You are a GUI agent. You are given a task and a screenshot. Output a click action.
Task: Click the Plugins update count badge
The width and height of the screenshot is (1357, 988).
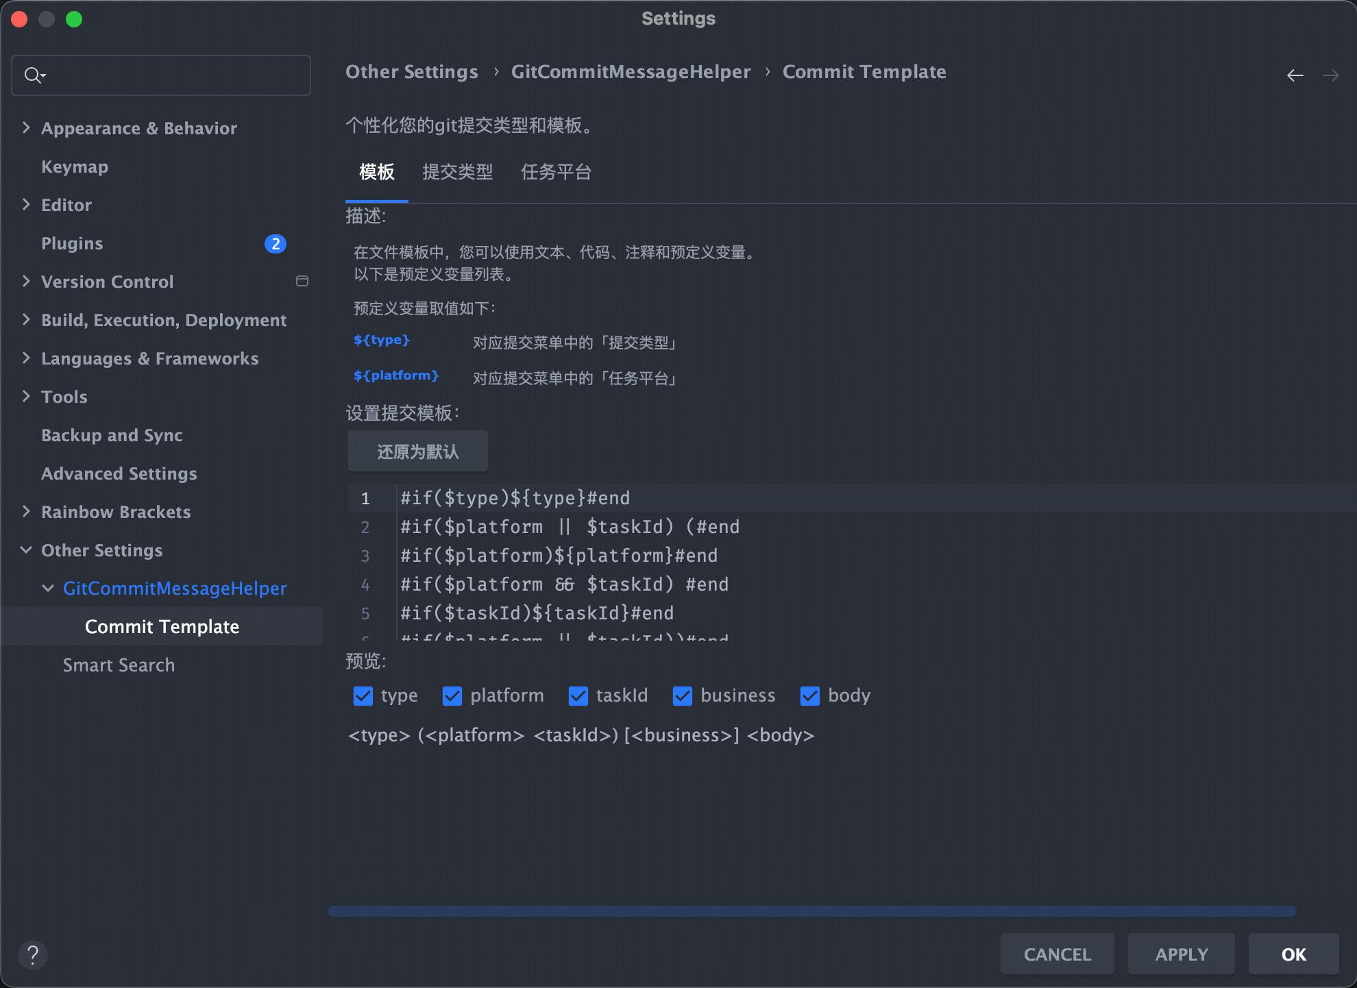point(275,244)
